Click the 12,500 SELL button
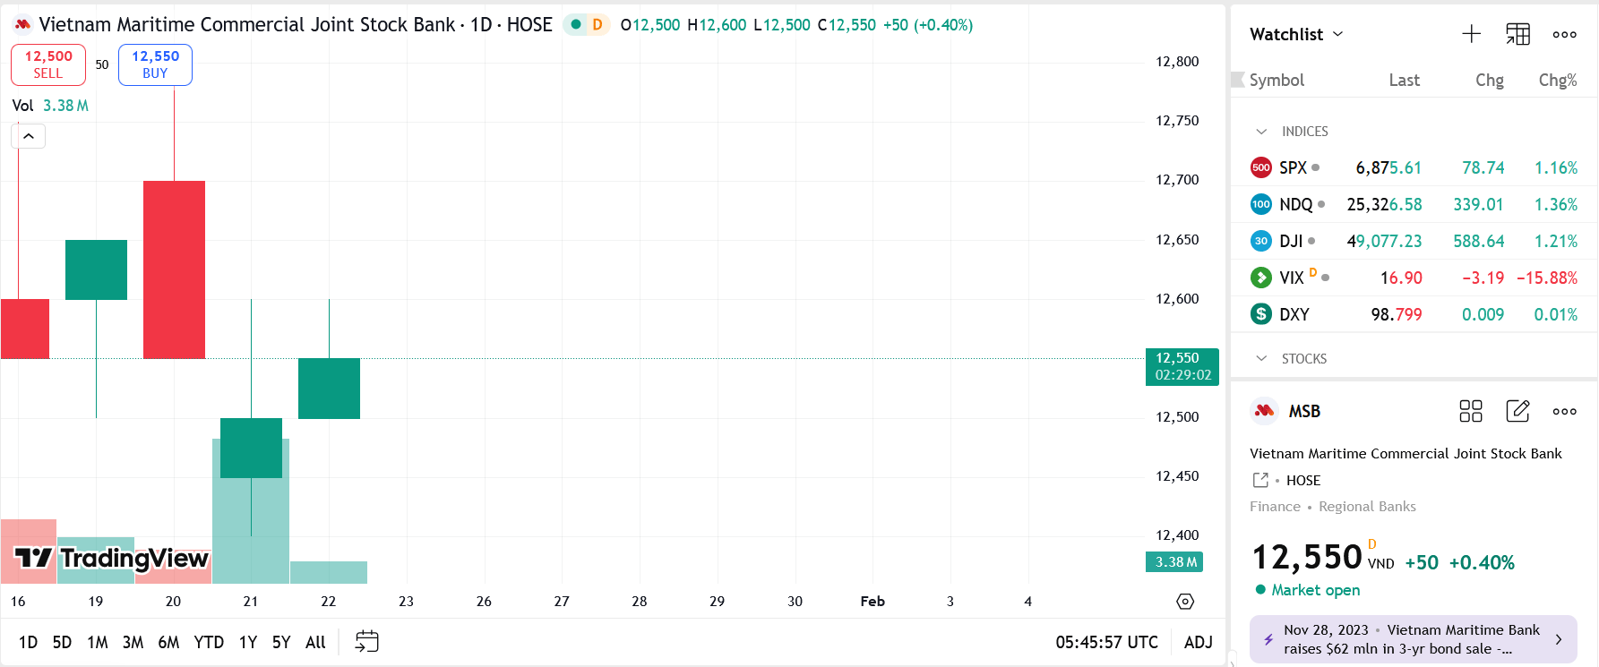The image size is (1599, 667). (48, 64)
